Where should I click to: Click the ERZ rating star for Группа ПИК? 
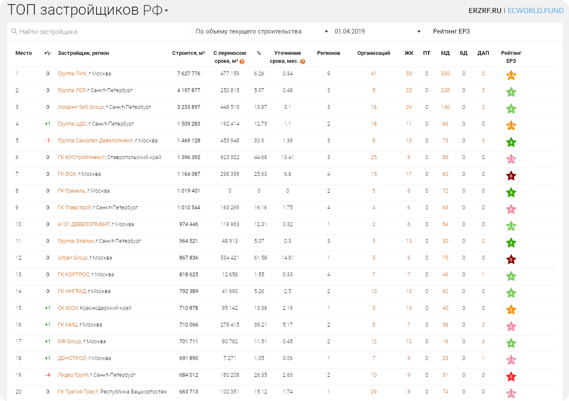pos(511,75)
